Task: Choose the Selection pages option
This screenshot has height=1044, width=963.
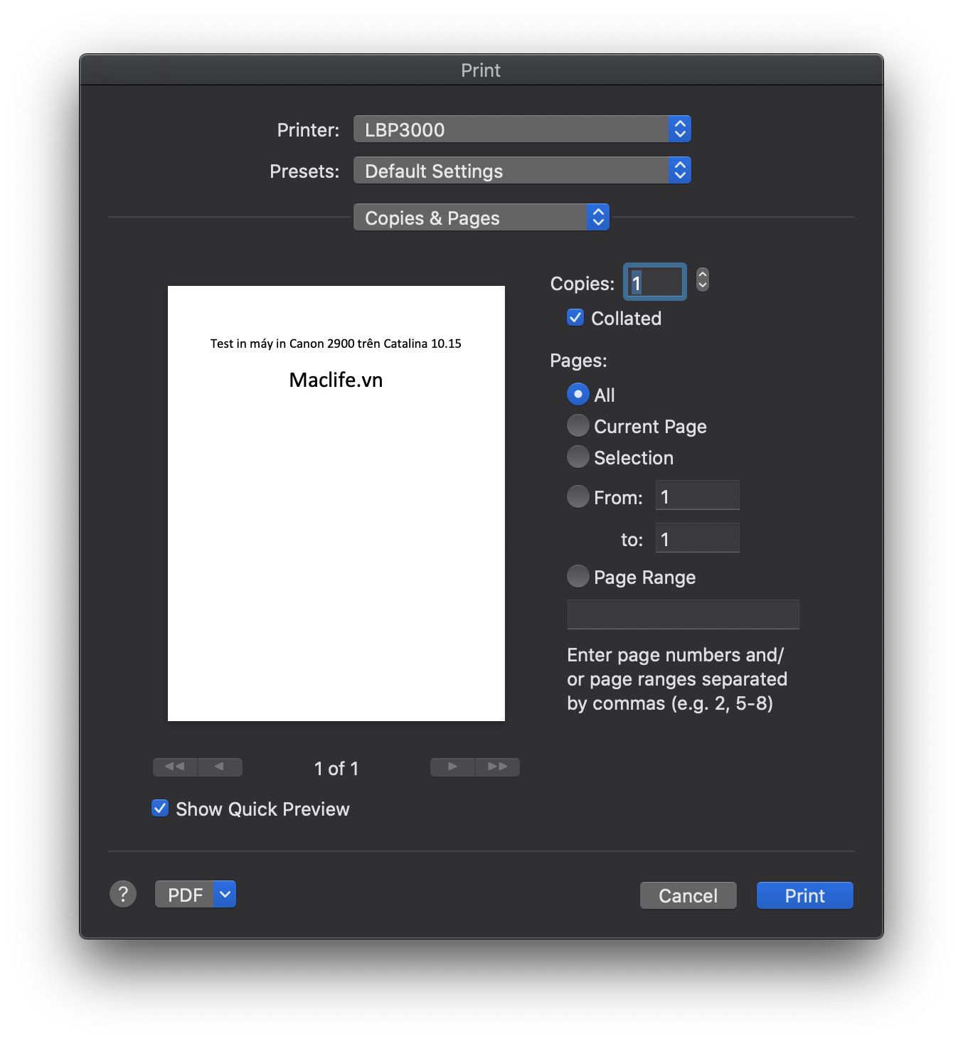Action: click(x=578, y=457)
